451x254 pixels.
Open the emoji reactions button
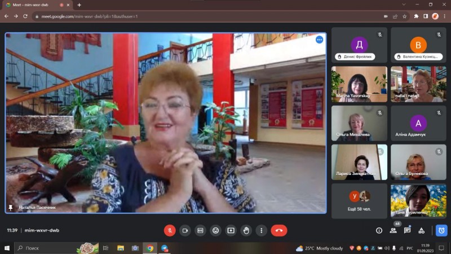click(x=215, y=230)
